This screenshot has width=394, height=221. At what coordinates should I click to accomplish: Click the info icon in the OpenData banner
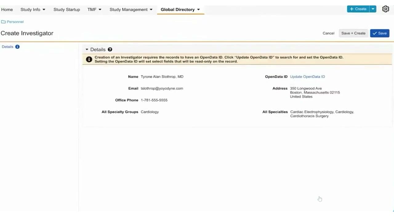click(x=89, y=59)
